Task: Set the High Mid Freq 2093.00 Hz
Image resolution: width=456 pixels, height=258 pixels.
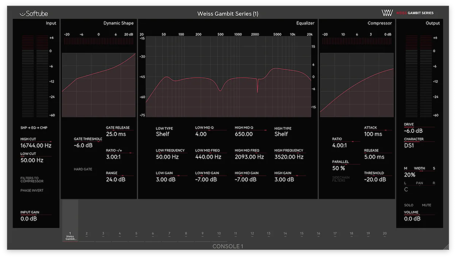Action: tap(250, 154)
